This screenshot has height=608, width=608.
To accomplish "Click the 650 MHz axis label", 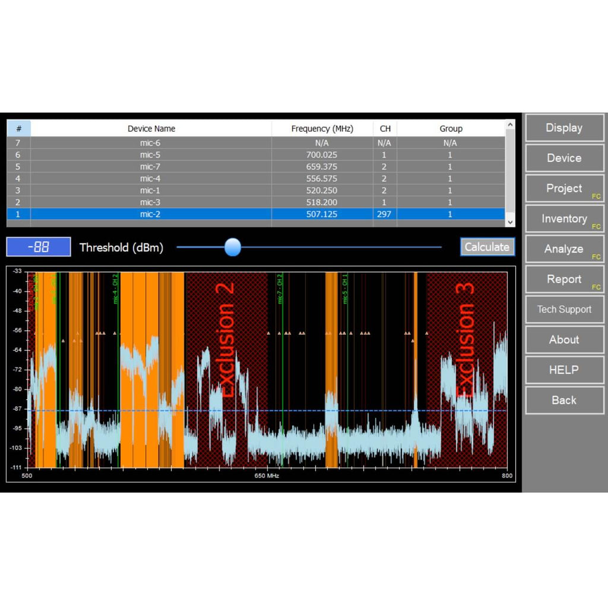I will 267,476.
